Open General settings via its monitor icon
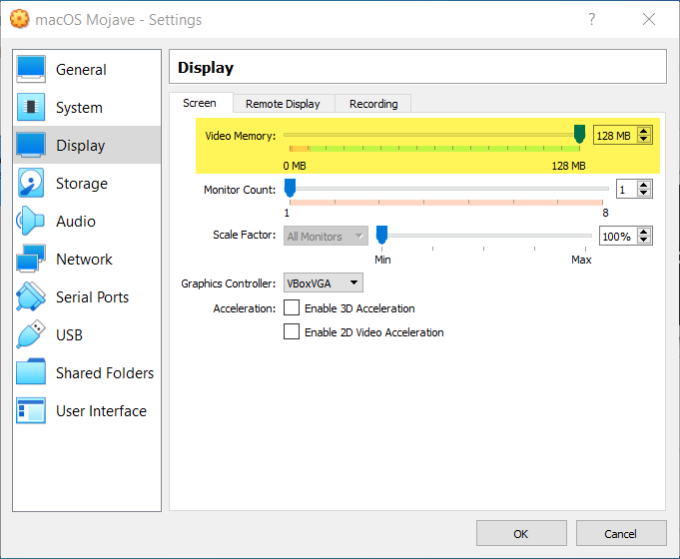Screen dimensions: 680x559 tap(30, 69)
